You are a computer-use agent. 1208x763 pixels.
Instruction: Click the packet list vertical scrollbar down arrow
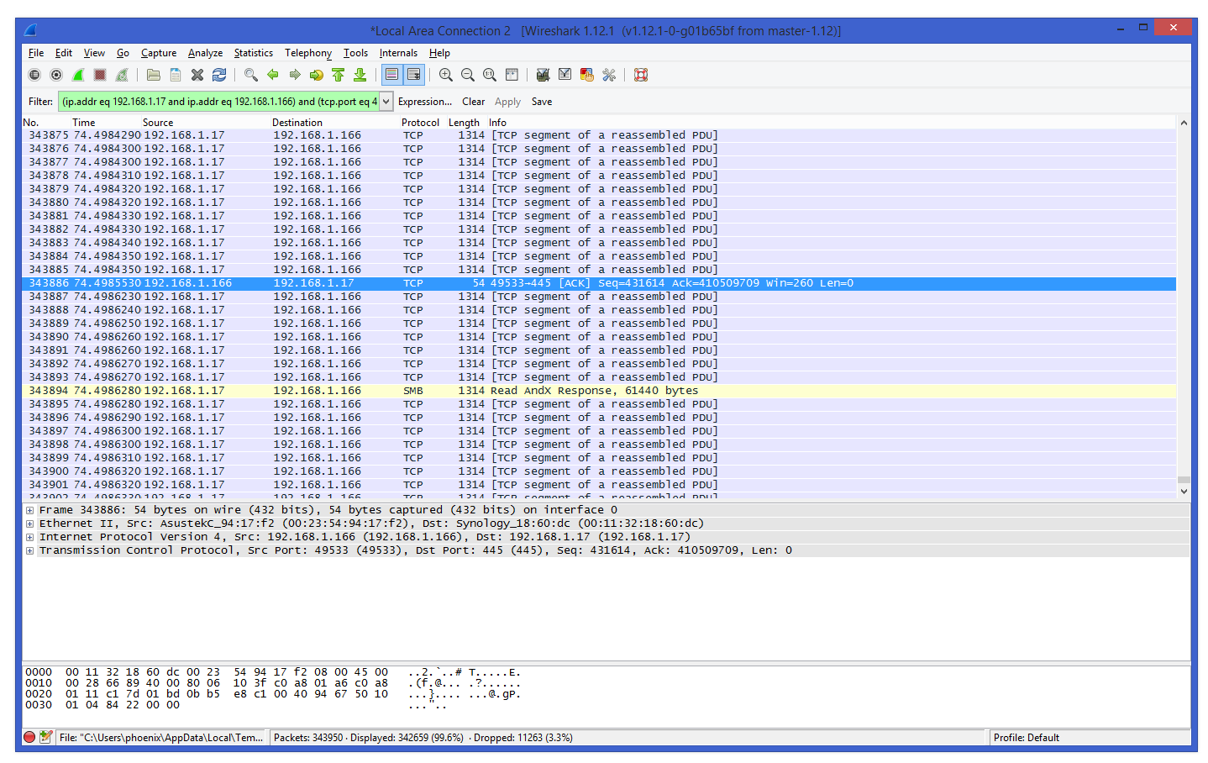coord(1184,492)
